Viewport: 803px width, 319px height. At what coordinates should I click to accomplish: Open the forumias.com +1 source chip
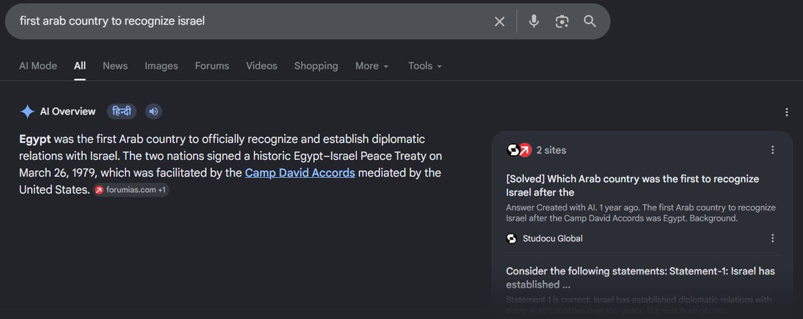[x=131, y=190]
